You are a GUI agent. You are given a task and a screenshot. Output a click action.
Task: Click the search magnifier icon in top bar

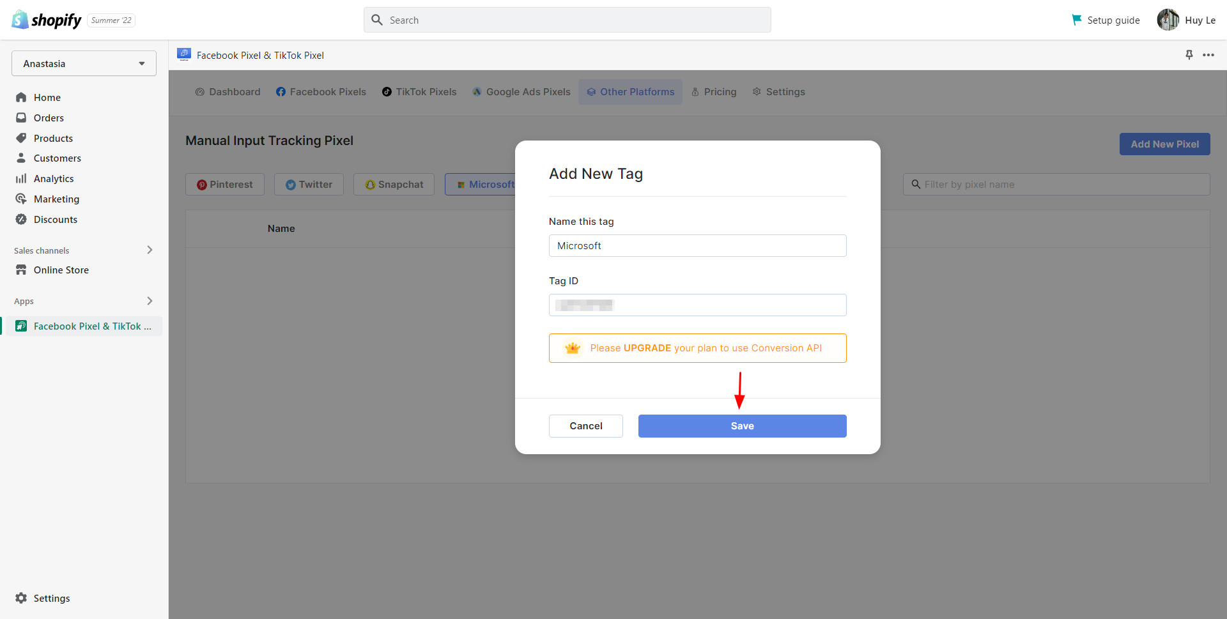377,20
